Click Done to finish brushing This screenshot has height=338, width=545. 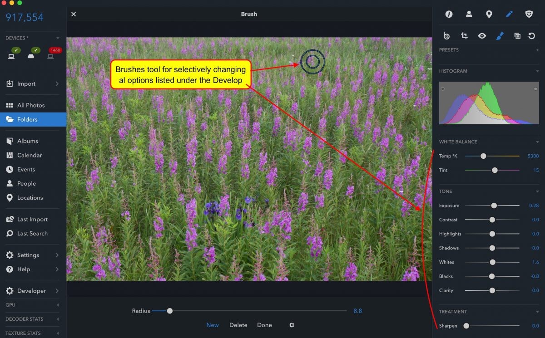click(264, 325)
